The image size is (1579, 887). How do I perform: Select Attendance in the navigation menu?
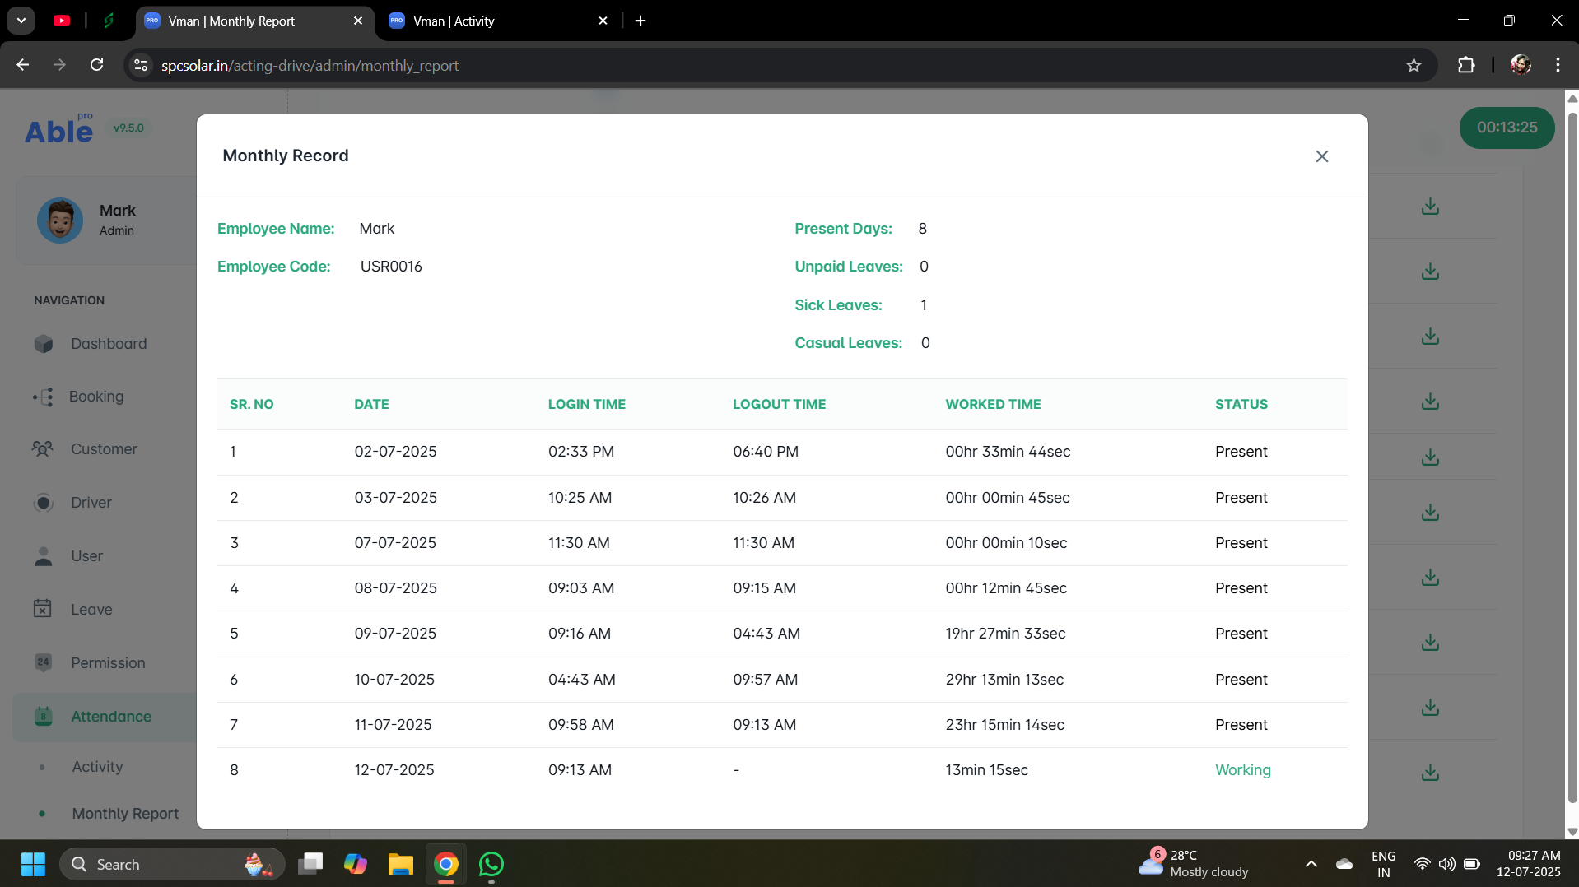pyautogui.click(x=111, y=717)
